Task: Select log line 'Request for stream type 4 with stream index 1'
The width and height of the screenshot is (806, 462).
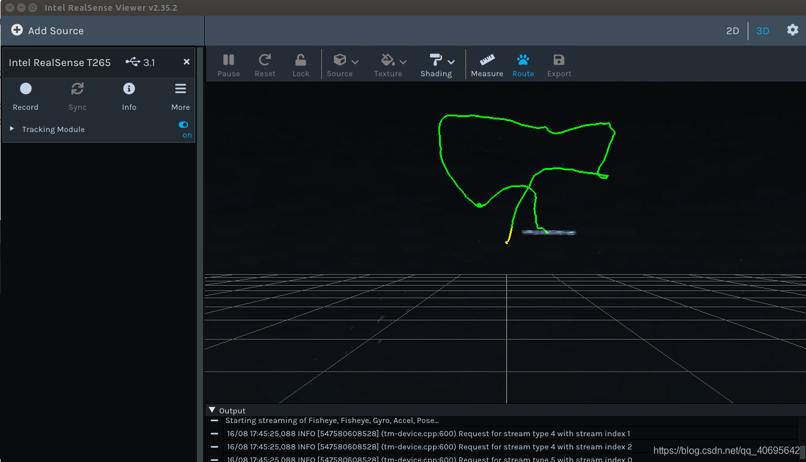Action: point(429,433)
